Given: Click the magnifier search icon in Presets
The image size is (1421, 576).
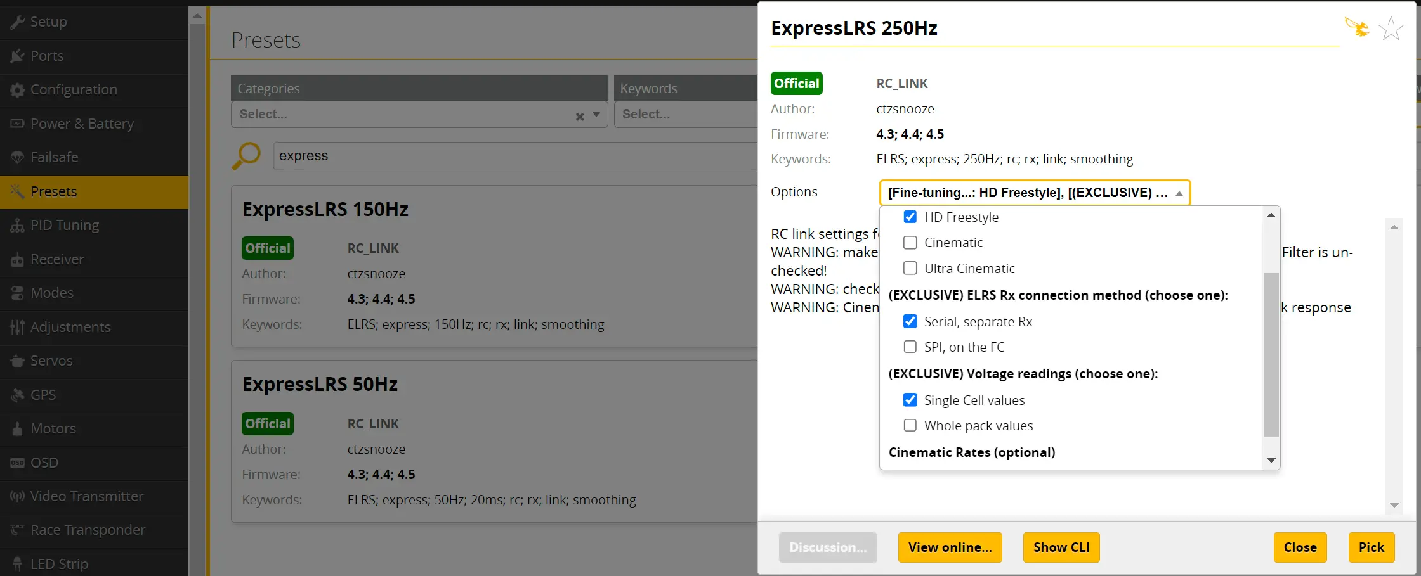Looking at the screenshot, I should [246, 156].
